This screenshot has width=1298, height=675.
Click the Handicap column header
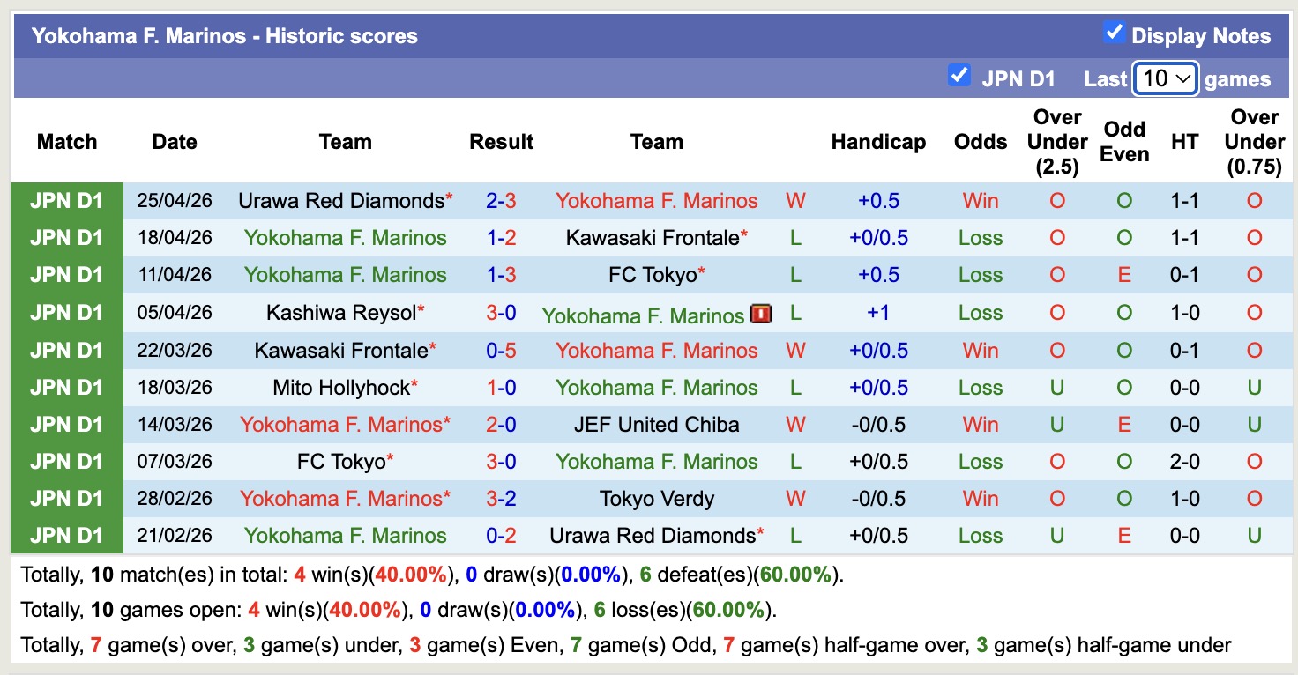878,141
